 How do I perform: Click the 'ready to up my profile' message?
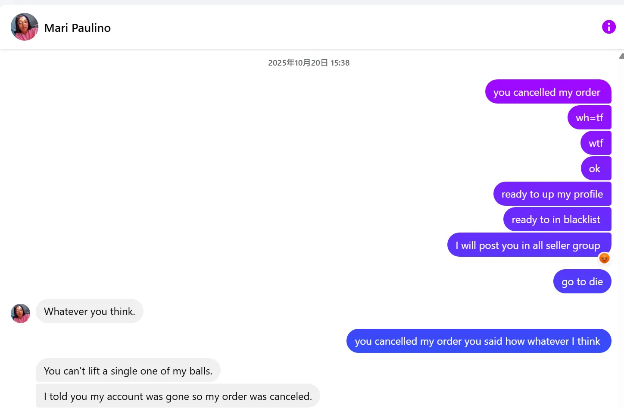click(552, 194)
